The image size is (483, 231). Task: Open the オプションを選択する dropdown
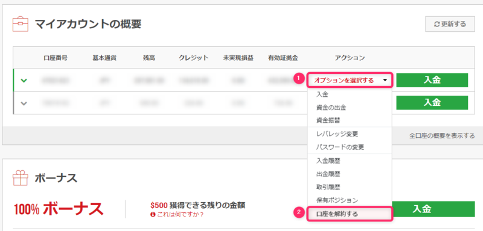click(x=350, y=81)
